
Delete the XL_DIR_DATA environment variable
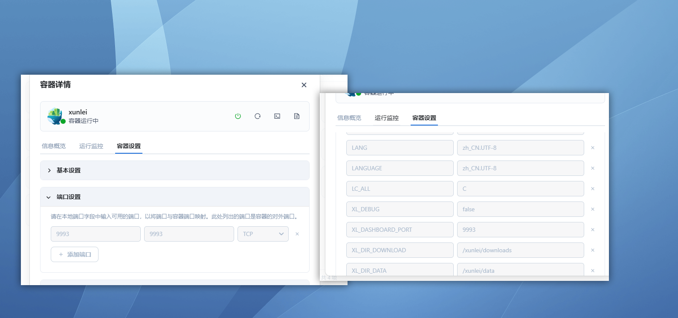click(593, 271)
